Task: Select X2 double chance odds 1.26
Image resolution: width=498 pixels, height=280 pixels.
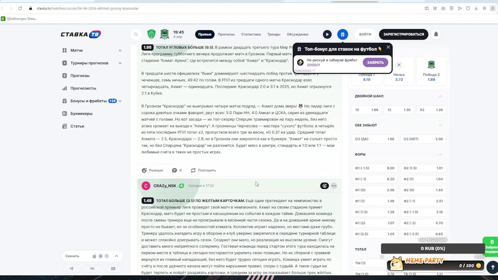Action: pyautogui.click(x=431, y=110)
